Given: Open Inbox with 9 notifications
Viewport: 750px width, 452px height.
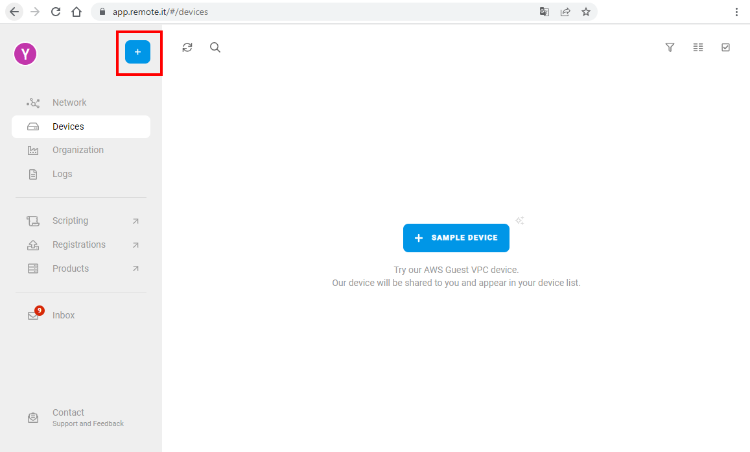Looking at the screenshot, I should (x=64, y=315).
